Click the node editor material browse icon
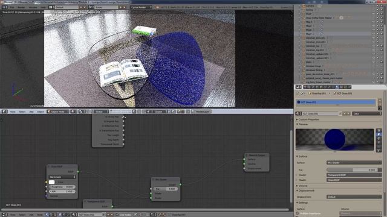This screenshot has height=217, width=387. [x=74, y=215]
